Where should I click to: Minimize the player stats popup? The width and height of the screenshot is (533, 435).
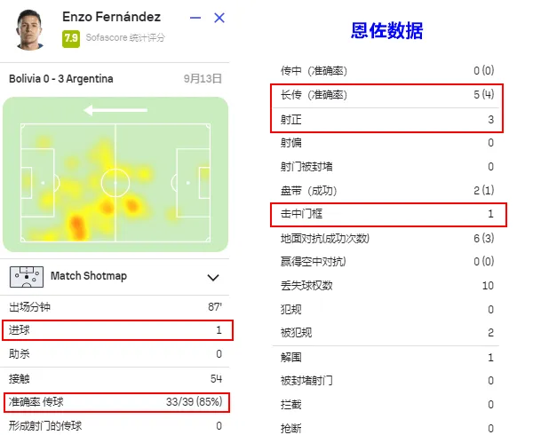tap(195, 18)
